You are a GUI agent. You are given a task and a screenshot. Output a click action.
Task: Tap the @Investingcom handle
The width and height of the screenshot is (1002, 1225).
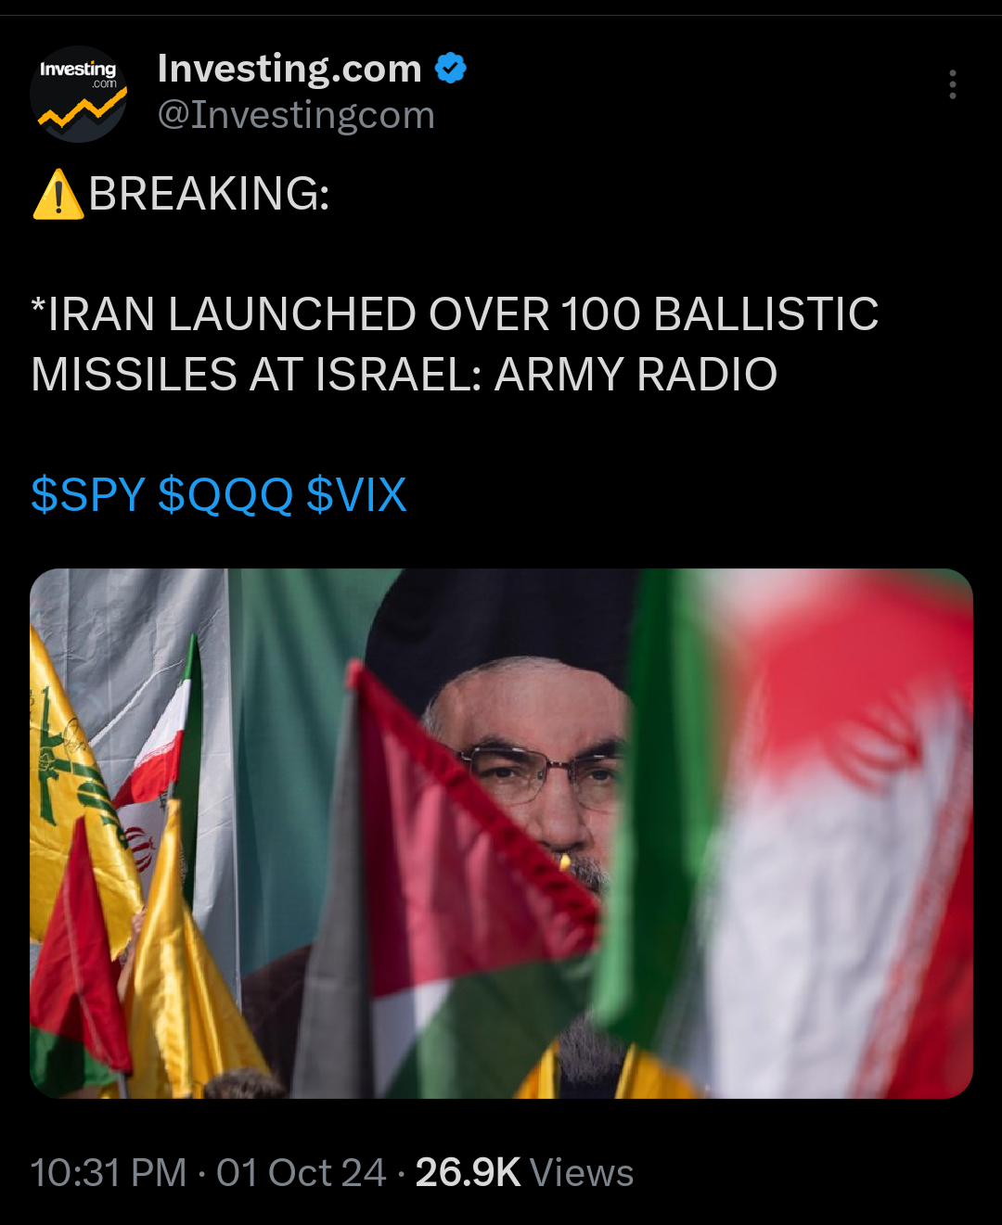tap(296, 116)
